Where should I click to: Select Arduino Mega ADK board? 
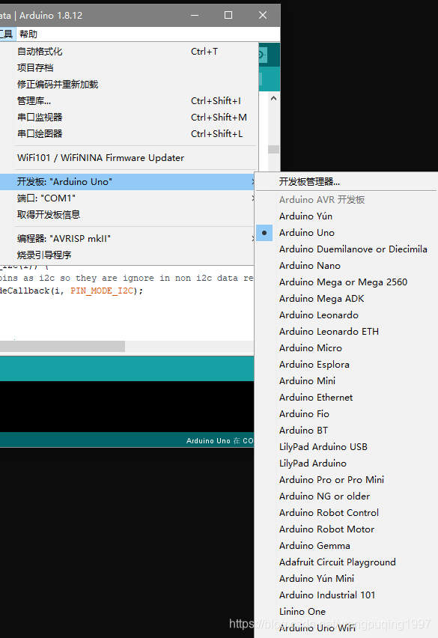coord(347,299)
